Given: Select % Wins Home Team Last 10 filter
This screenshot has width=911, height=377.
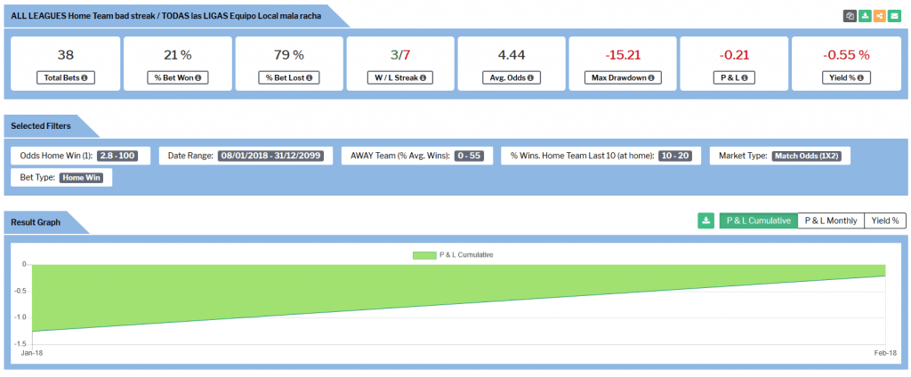Looking at the screenshot, I should tap(601, 156).
